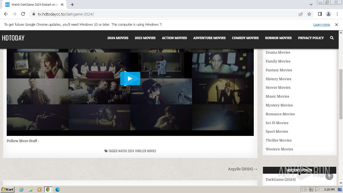The height and width of the screenshot is (193, 343).
Task: View site information lock icon
Action: click(x=33, y=14)
